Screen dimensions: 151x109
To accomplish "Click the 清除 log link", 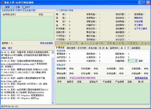I will pyautogui.click(x=4, y=48).
